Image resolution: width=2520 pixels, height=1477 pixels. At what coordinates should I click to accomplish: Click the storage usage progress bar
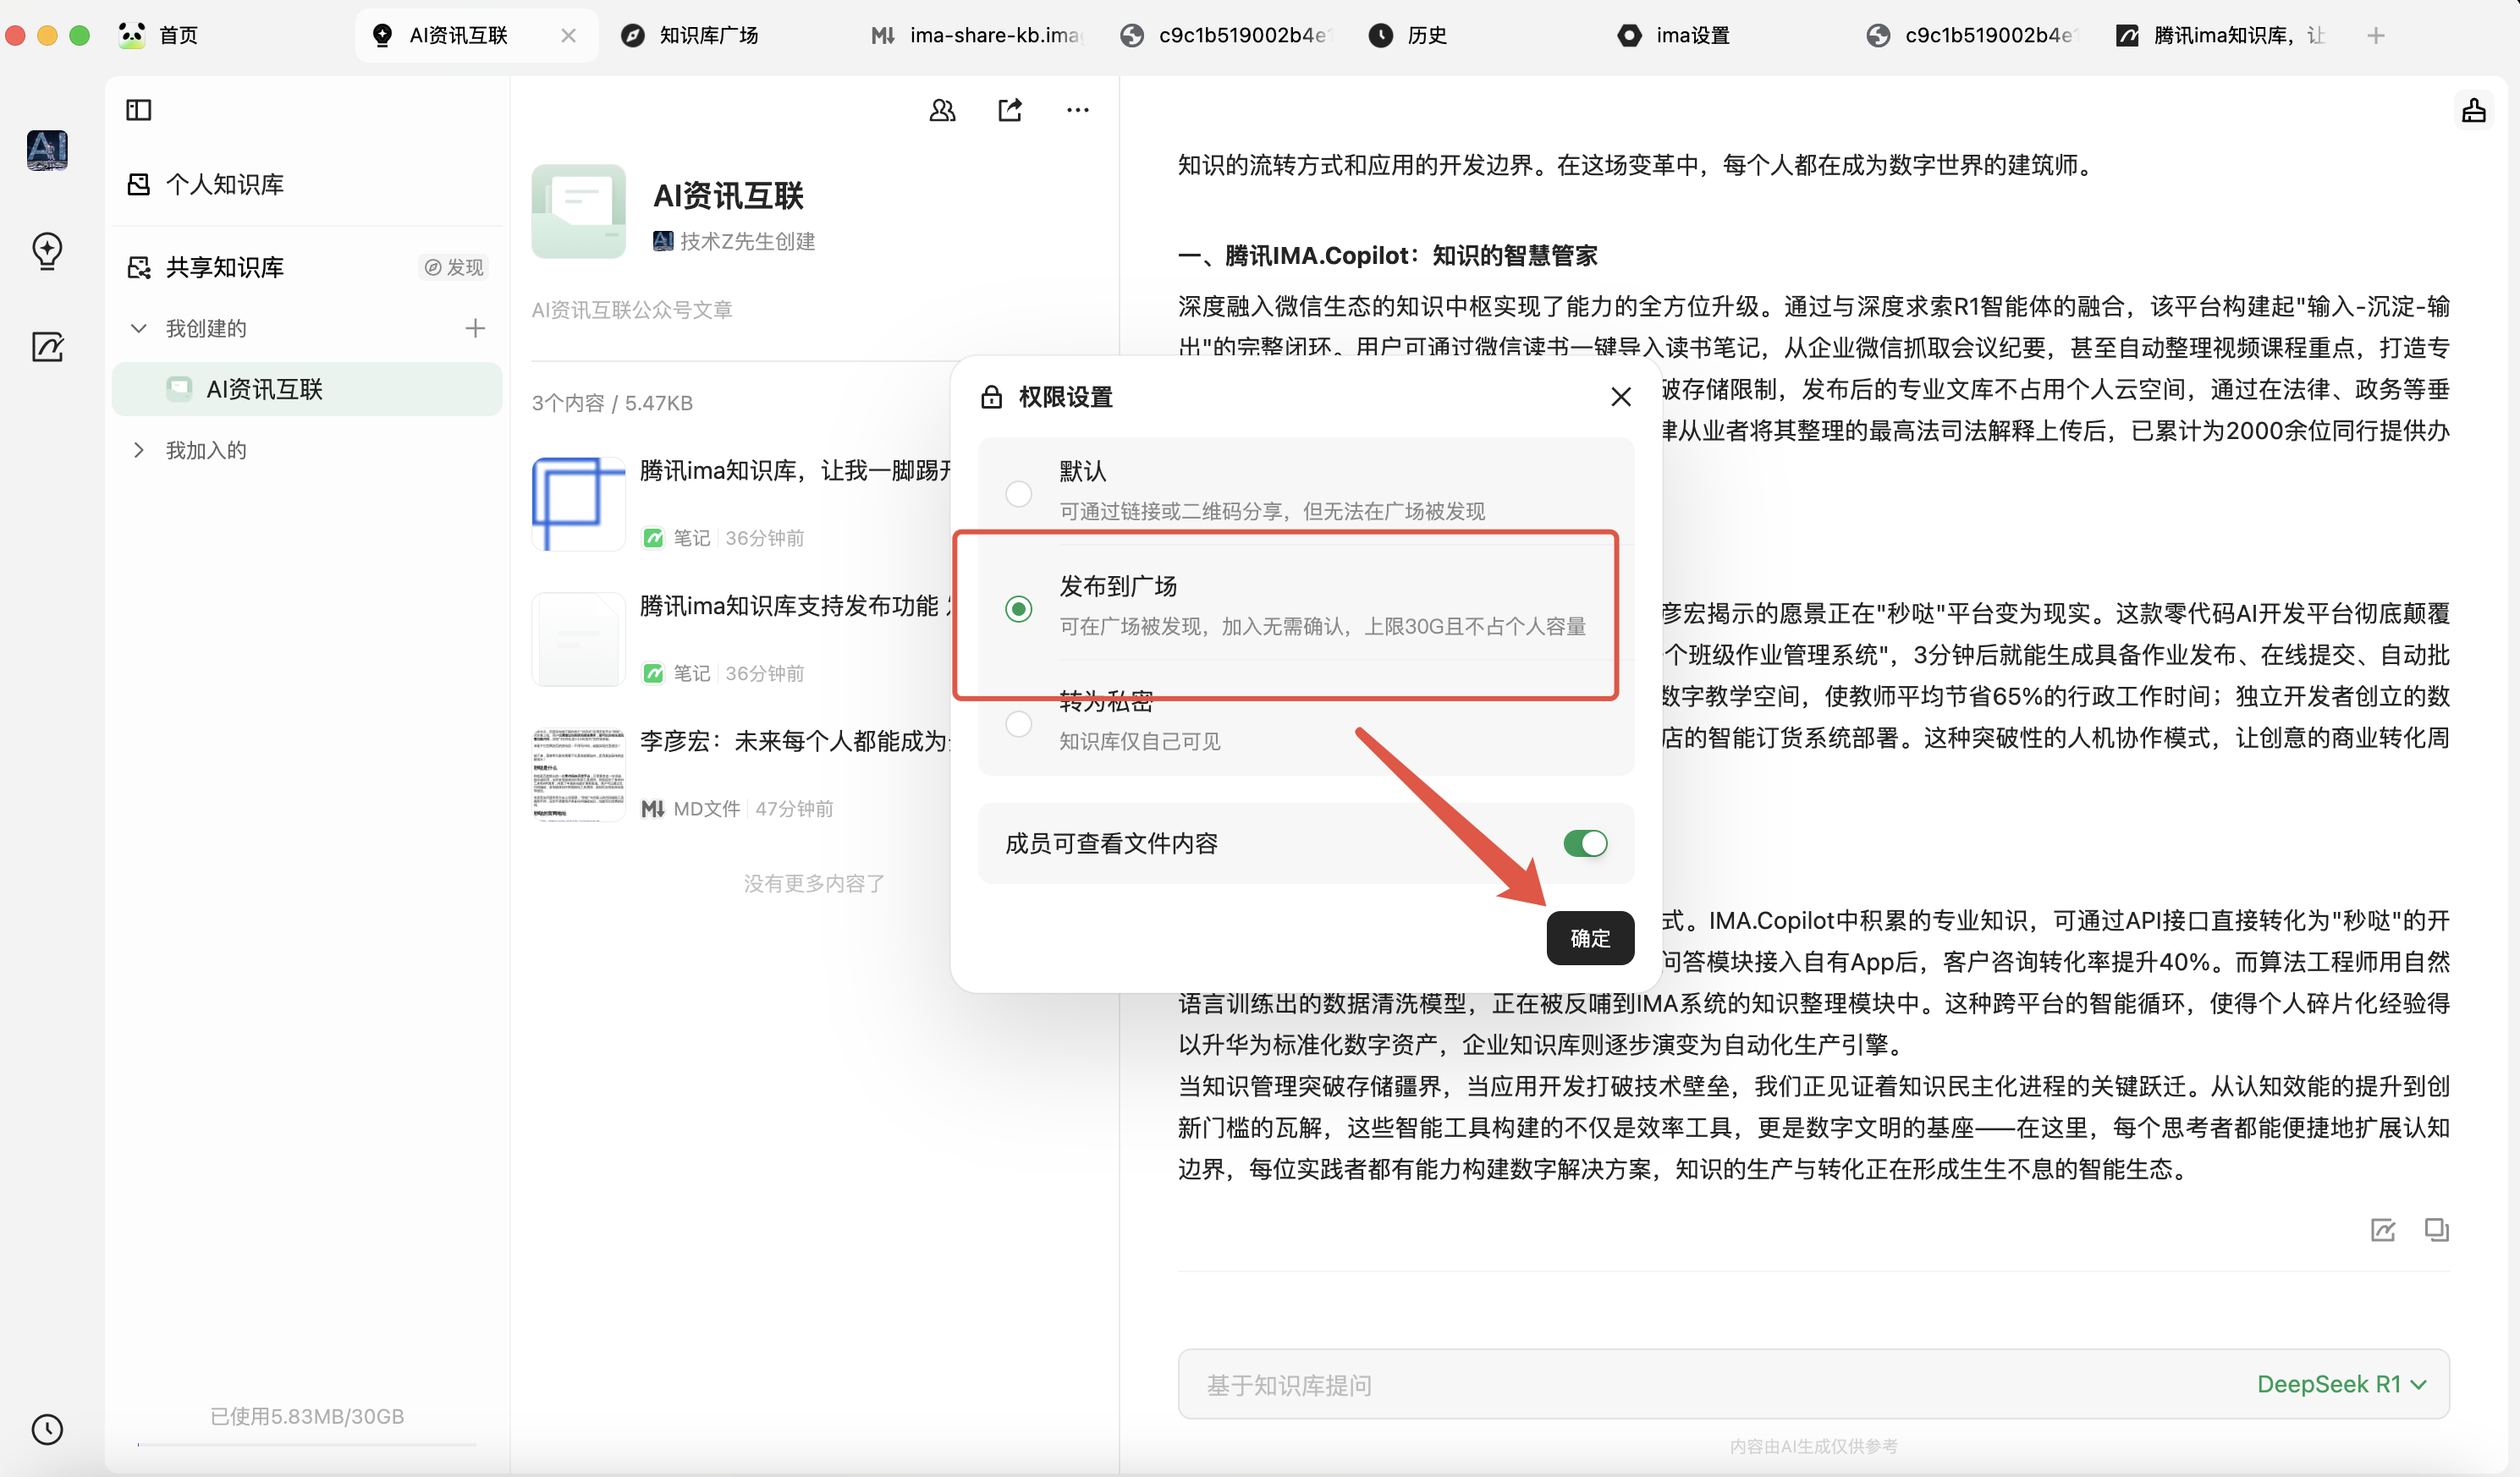pos(307,1444)
